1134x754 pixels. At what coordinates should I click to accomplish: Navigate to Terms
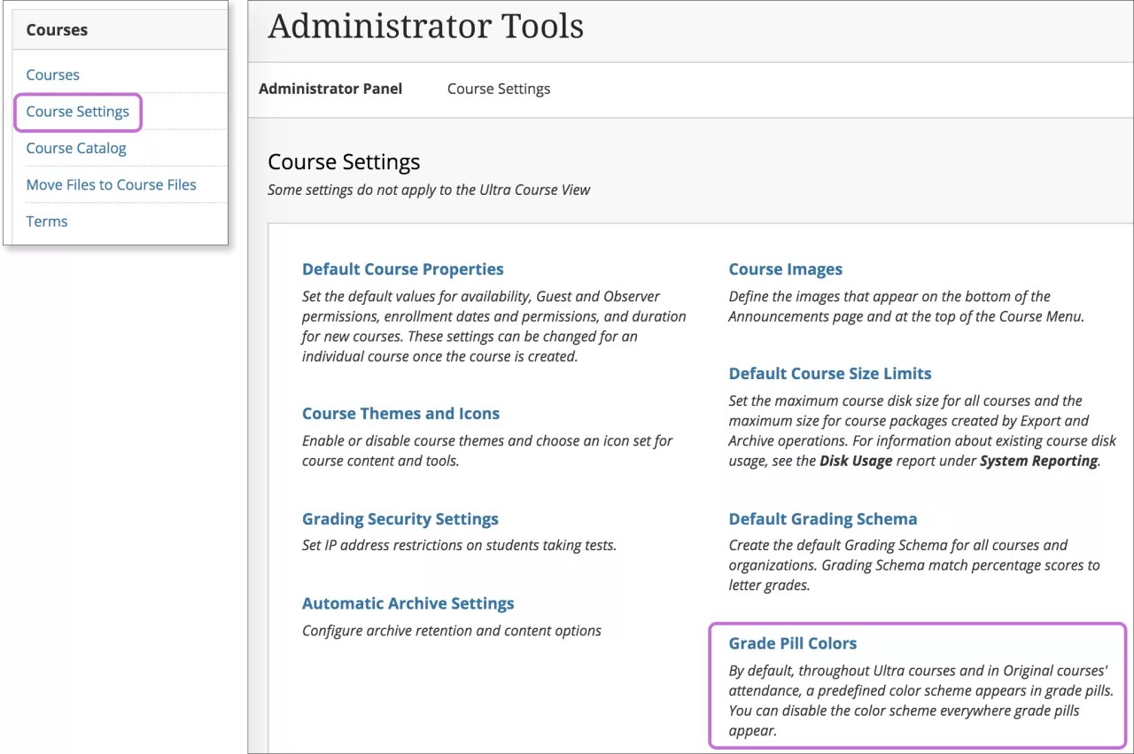pos(46,221)
